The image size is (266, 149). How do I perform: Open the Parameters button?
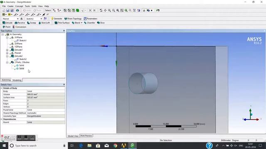pos(91,19)
